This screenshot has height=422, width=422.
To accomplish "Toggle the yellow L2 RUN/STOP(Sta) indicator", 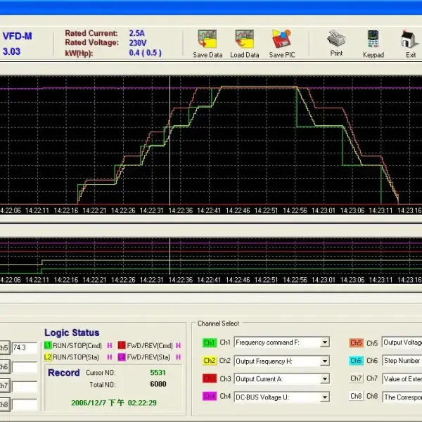I will 48,357.
